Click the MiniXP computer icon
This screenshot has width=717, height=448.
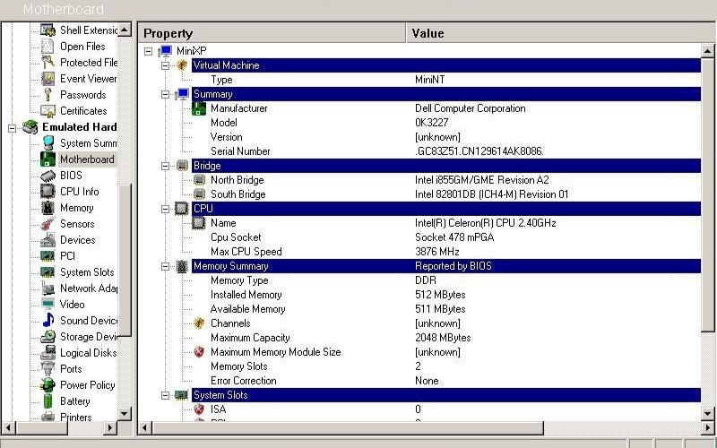pos(165,51)
